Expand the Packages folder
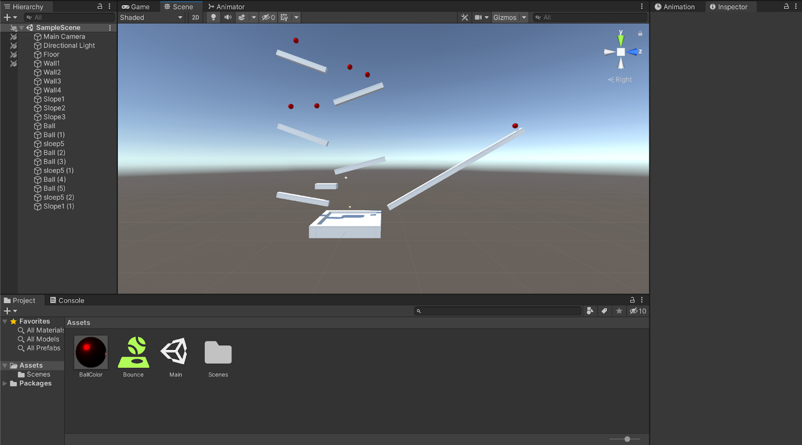This screenshot has height=445, width=802. coord(5,384)
